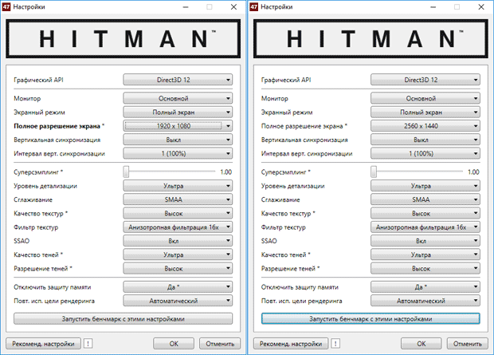Open Вертикальная синхронизация dropdown in left window

[178, 140]
